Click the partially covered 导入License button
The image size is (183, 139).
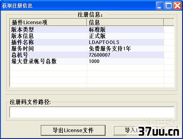(x=145, y=130)
